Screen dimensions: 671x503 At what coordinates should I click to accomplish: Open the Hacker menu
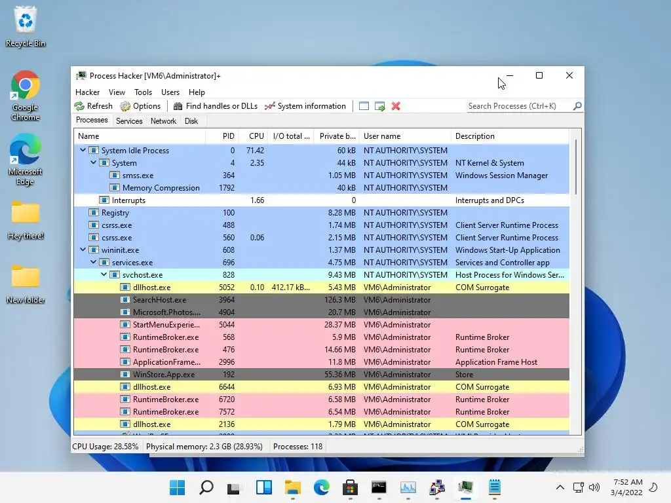[x=87, y=92]
